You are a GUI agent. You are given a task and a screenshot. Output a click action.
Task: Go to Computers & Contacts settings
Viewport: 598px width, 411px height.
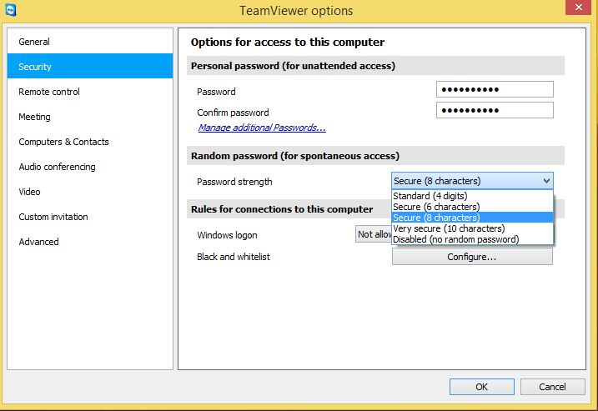click(x=63, y=142)
